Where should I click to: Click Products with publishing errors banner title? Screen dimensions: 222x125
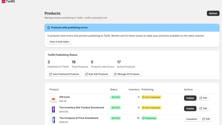click(69, 27)
